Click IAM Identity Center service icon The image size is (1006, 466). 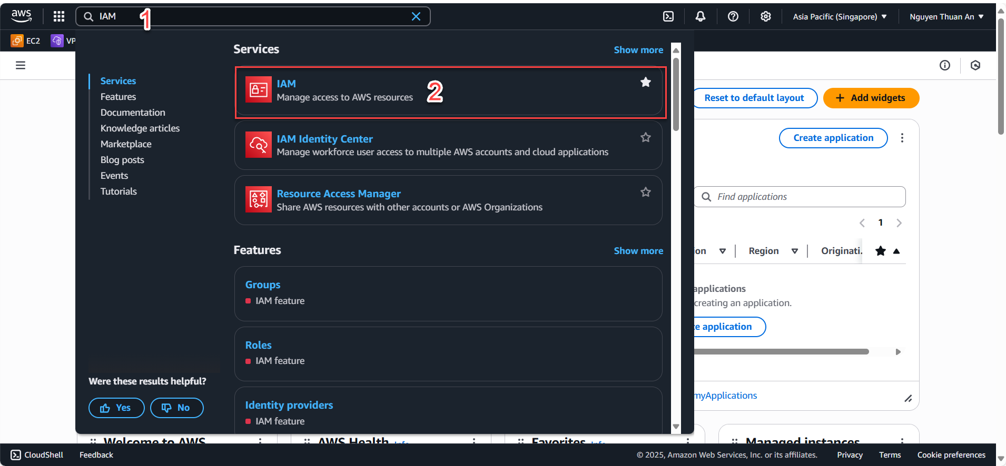pyautogui.click(x=258, y=145)
